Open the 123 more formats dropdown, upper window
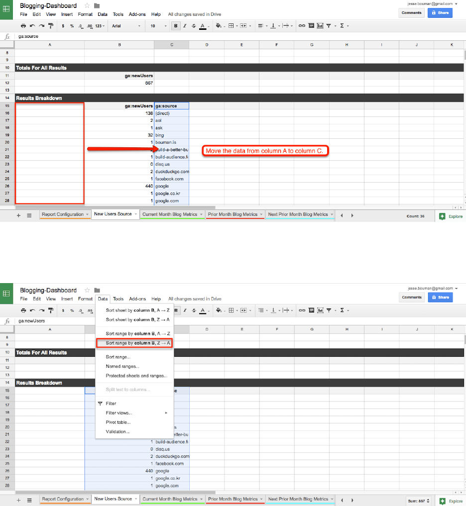The image size is (466, 506). coord(100,26)
